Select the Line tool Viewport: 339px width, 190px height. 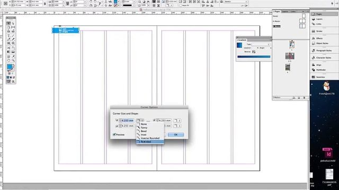coord(13,35)
